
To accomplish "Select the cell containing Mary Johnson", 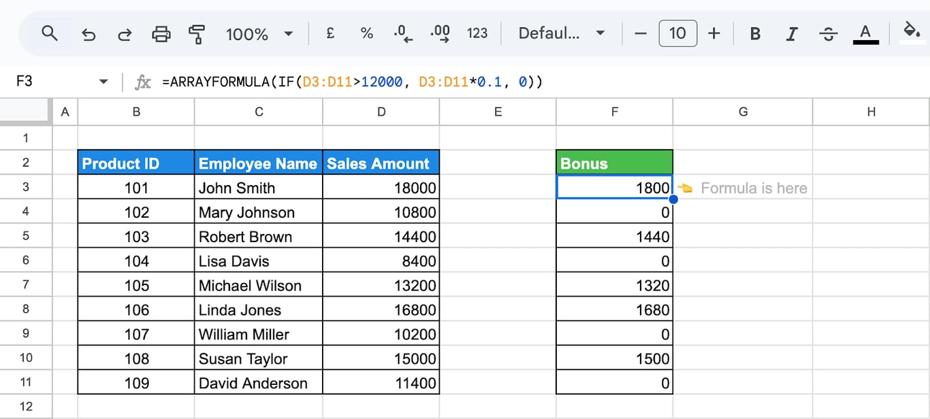I will pyautogui.click(x=259, y=212).
